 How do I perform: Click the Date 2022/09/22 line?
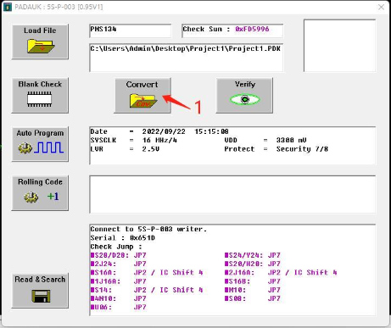click(x=159, y=131)
